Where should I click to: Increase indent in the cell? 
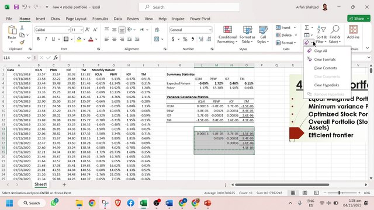(x=137, y=39)
